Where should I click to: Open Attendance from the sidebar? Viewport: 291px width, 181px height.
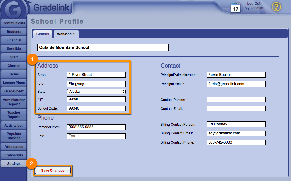14,147
